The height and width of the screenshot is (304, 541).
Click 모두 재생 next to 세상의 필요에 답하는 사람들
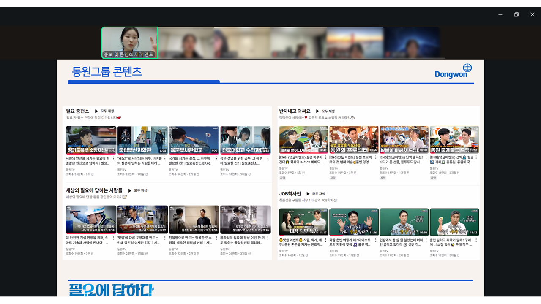[x=138, y=190]
